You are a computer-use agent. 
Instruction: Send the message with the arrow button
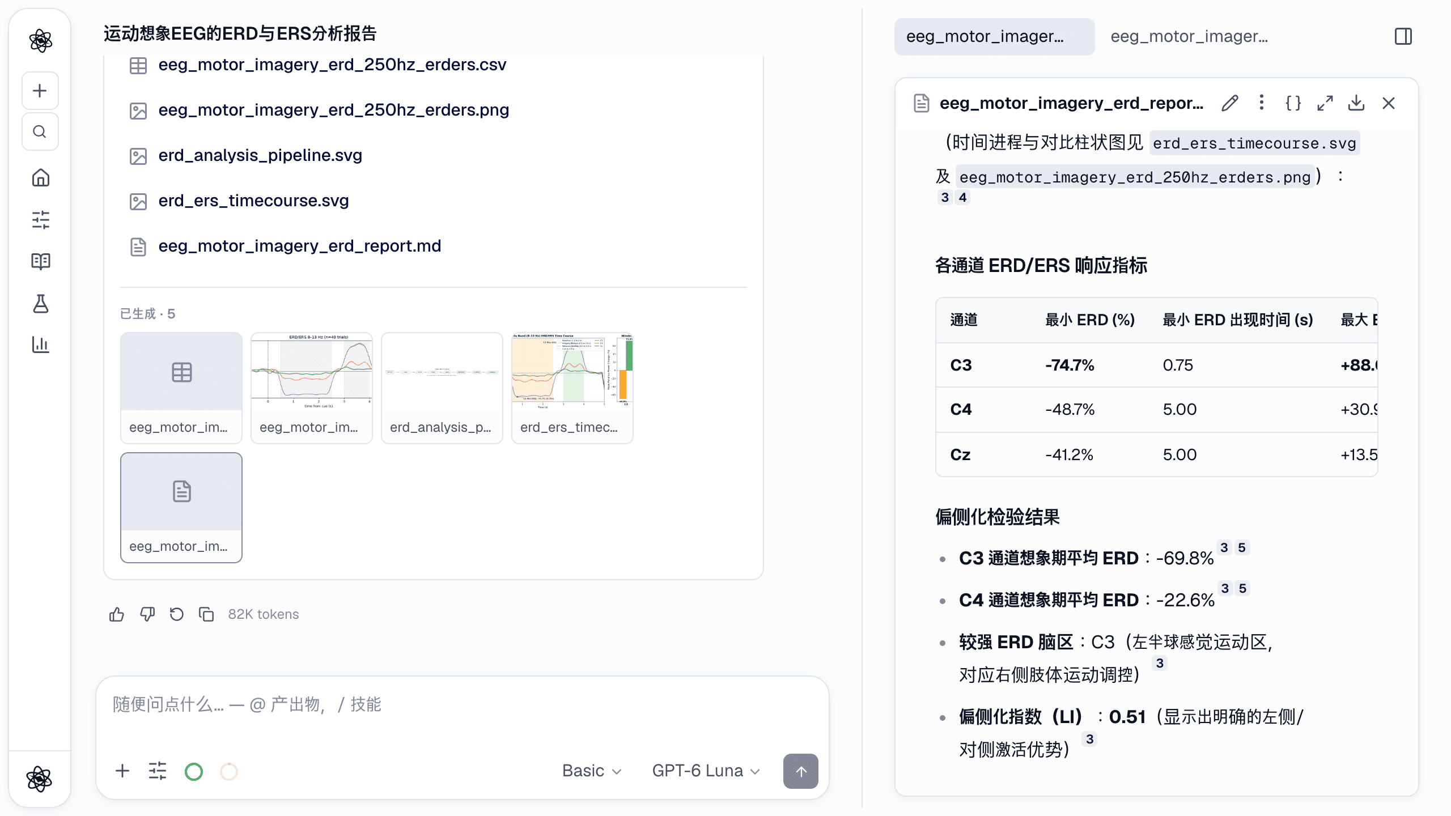800,771
